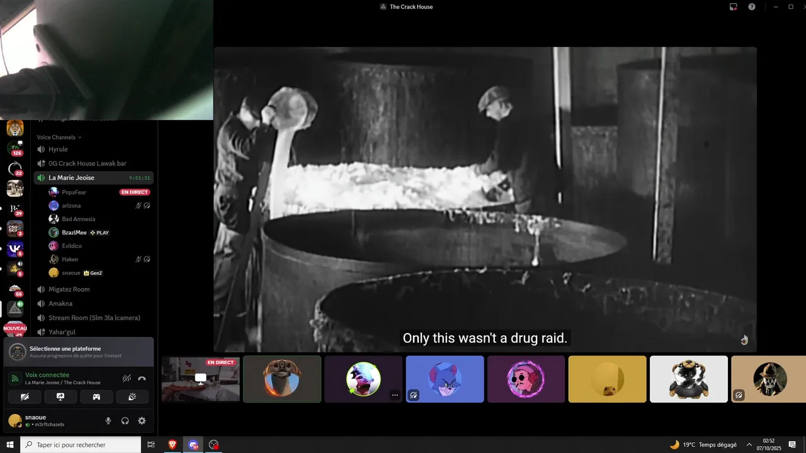Viewport: 806px width, 453px height.
Task: Open the NOUVEAU badge server icon
Action: (x=15, y=329)
